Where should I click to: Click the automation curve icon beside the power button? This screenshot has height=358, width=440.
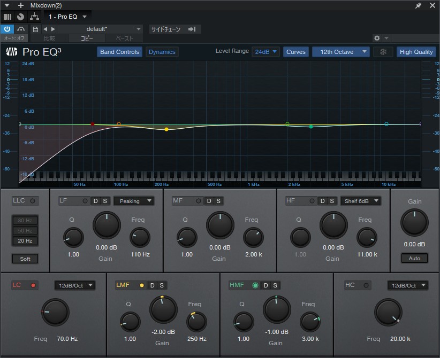21,29
